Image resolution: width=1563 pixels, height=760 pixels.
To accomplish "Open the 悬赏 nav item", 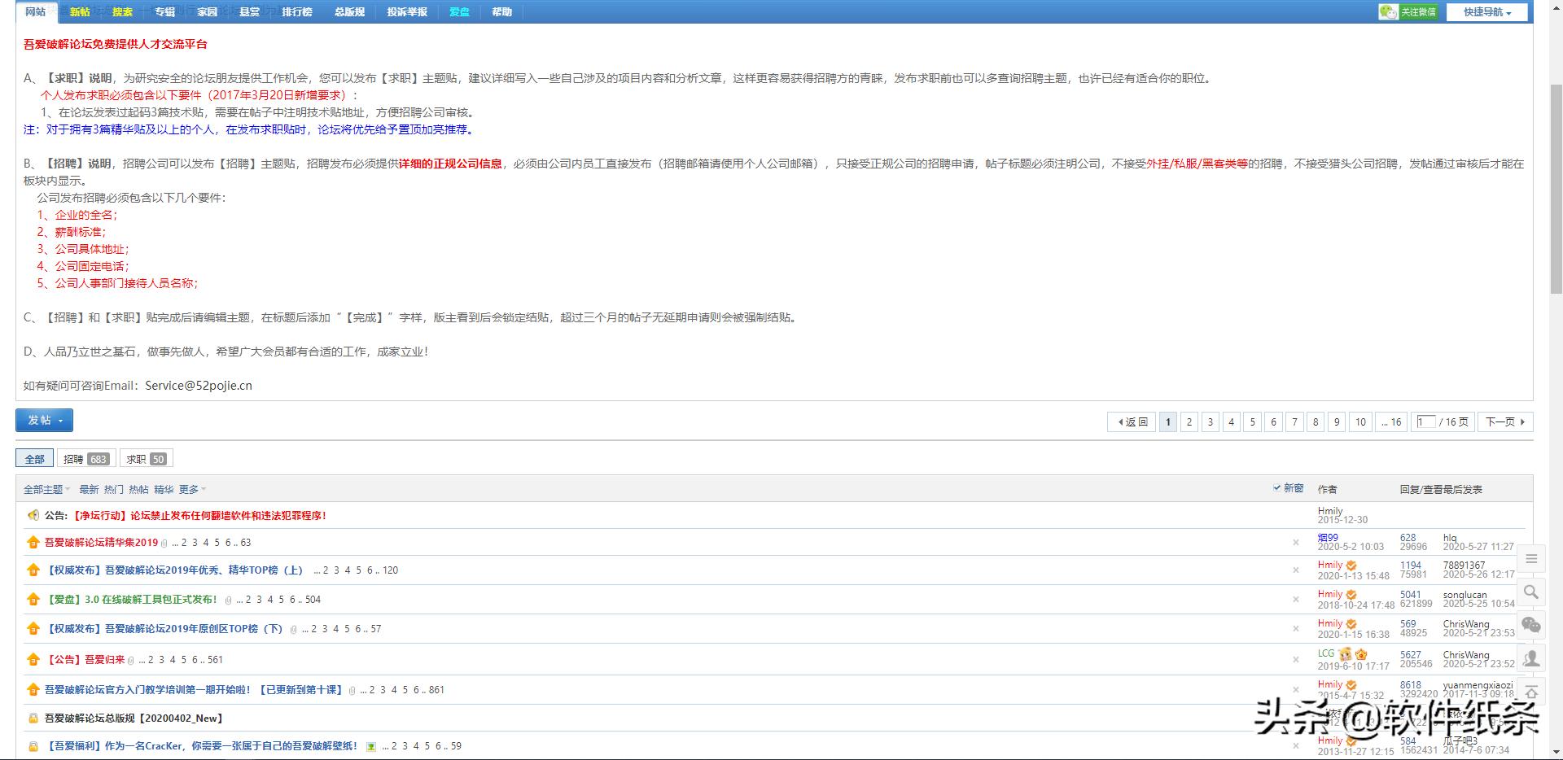I will tap(250, 12).
